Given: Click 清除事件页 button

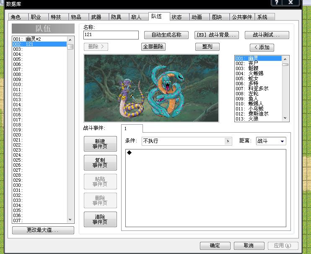Looking at the screenshot, I should click(100, 220).
